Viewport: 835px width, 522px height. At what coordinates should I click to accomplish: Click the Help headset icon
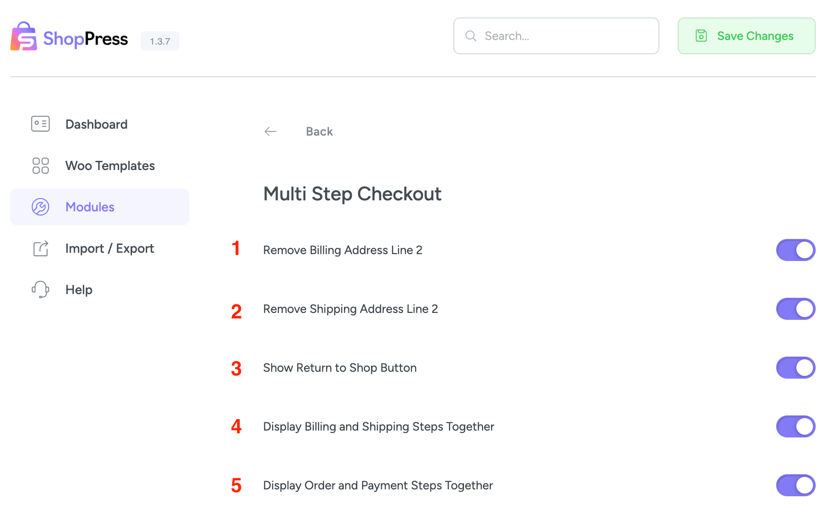(40, 289)
